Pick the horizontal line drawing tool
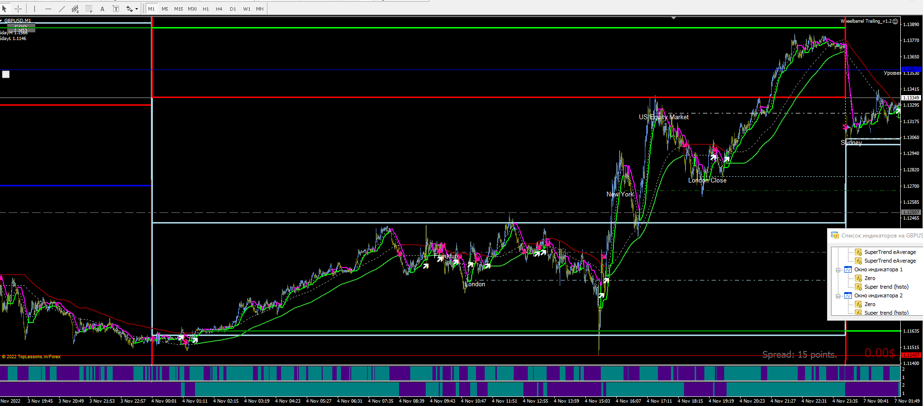 click(x=48, y=9)
